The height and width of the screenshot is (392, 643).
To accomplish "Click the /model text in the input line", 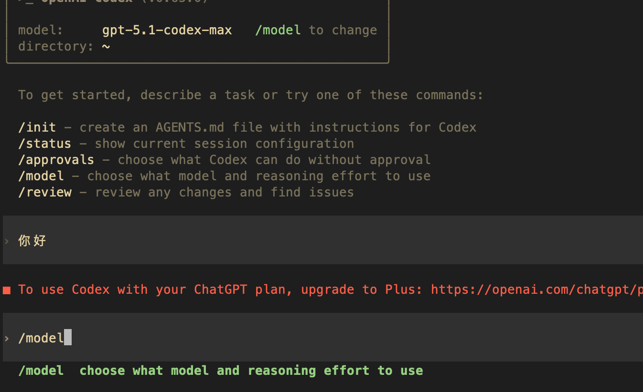I will pyautogui.click(x=41, y=338).
